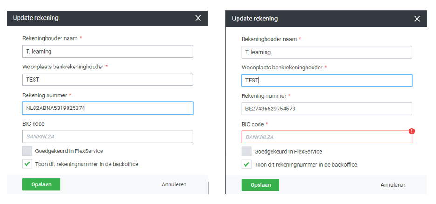Click the Woonplaats bankrekeninghouder field in the left dialog
Image resolution: width=436 pixels, height=204 pixels.
108,80
